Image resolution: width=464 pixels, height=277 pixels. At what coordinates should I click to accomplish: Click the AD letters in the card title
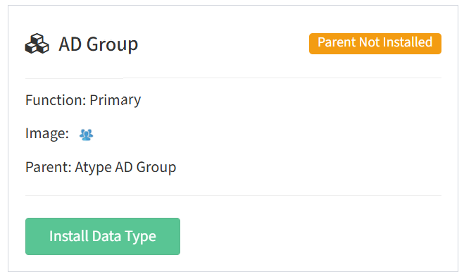[70, 44]
